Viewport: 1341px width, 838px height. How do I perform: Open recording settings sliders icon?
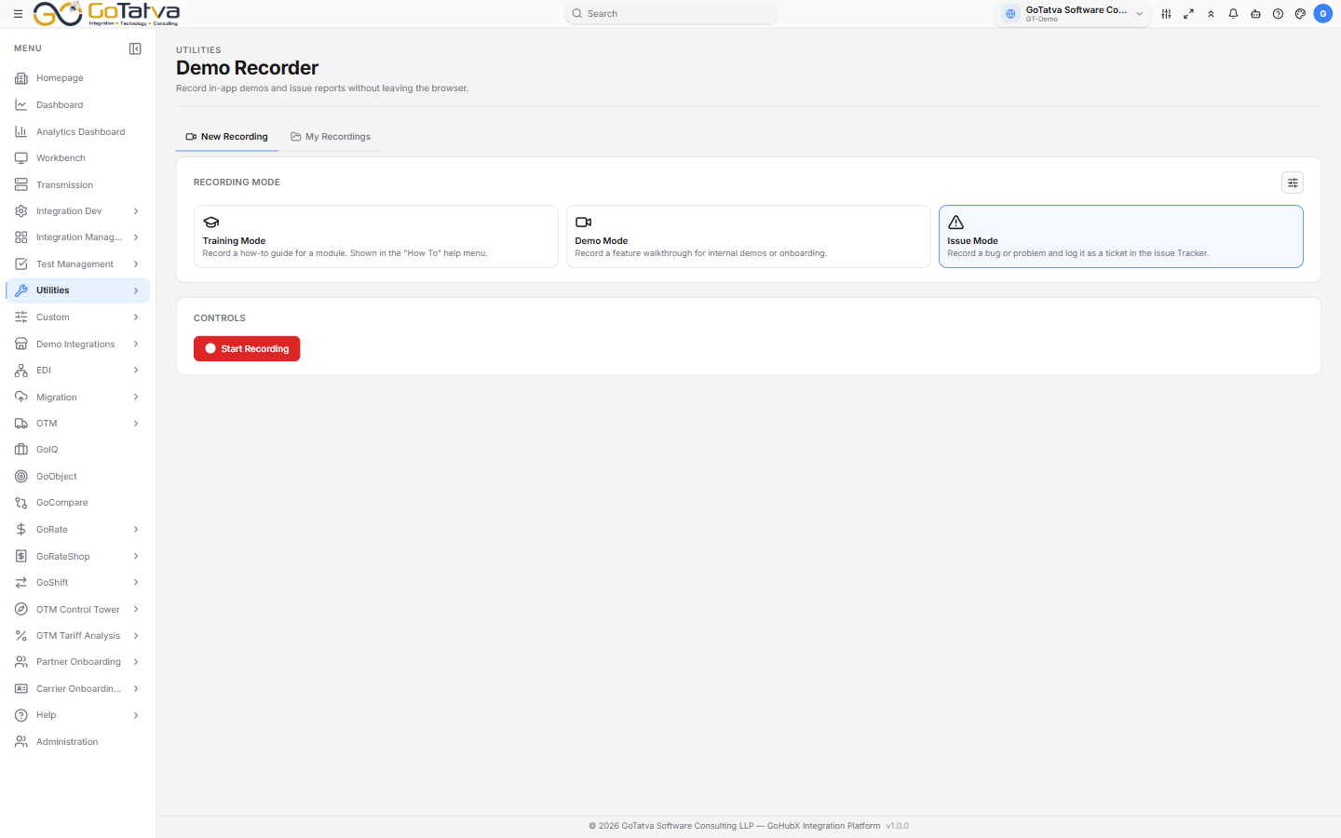pyautogui.click(x=1293, y=182)
